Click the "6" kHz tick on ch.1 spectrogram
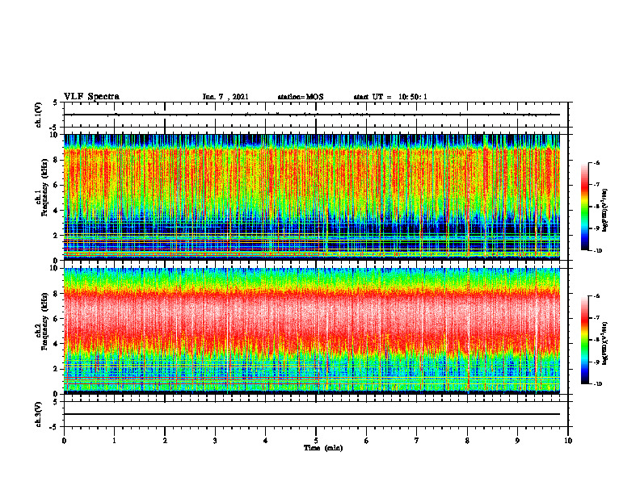 (57, 185)
